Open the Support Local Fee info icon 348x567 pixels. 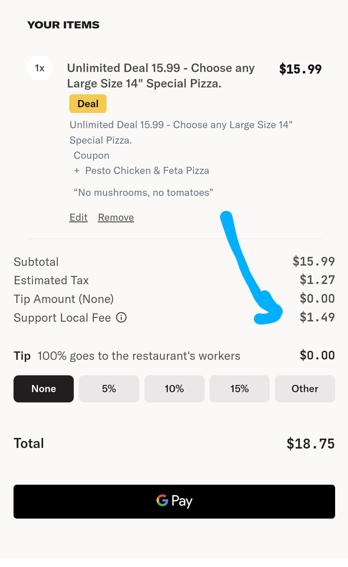tap(121, 318)
